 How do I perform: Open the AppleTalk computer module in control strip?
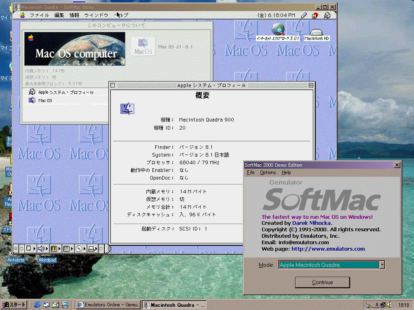pos(30,249)
